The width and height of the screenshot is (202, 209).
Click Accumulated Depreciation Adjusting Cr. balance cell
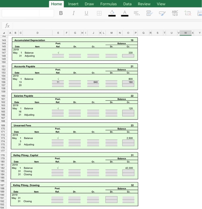click(x=128, y=56)
